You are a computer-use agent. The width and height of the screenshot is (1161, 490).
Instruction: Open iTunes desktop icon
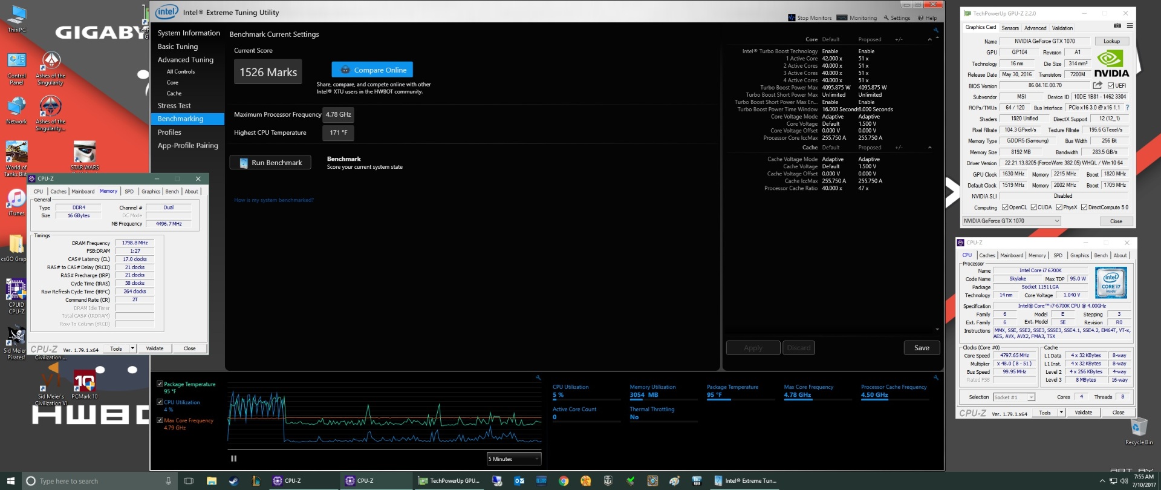[16, 202]
